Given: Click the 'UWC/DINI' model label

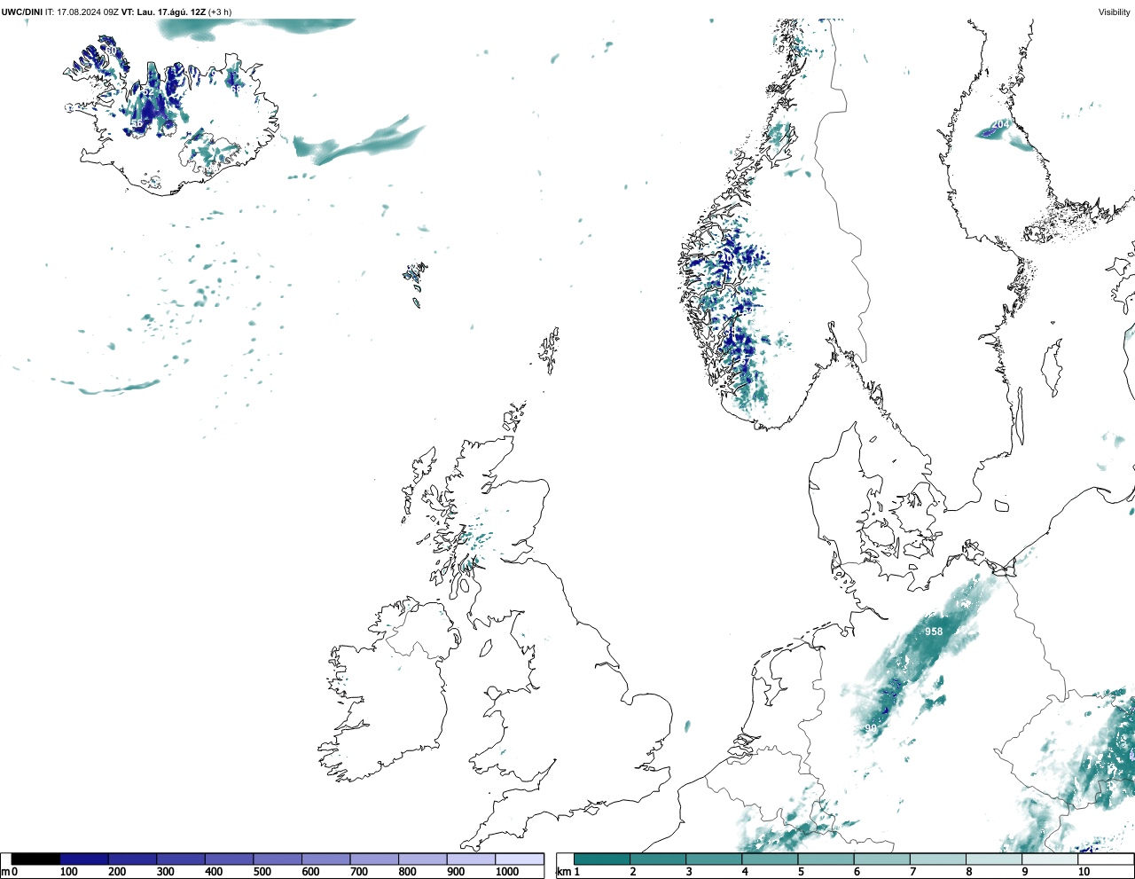Looking at the screenshot, I should 22,12.
